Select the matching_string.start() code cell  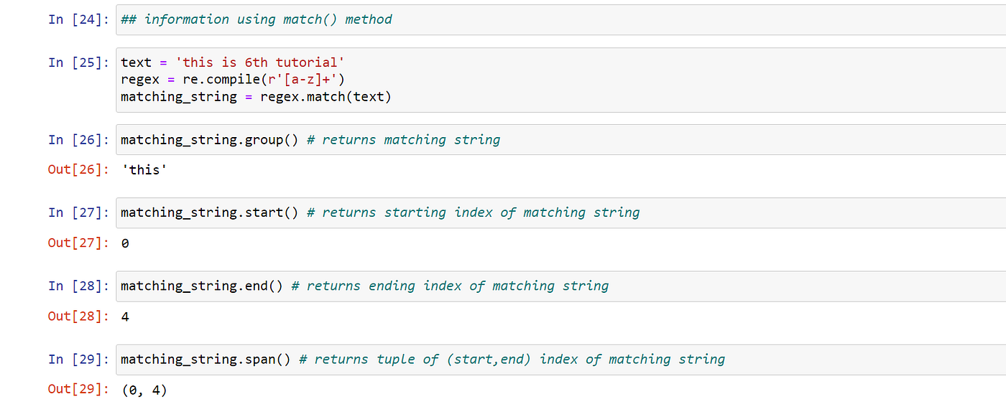click(379, 212)
